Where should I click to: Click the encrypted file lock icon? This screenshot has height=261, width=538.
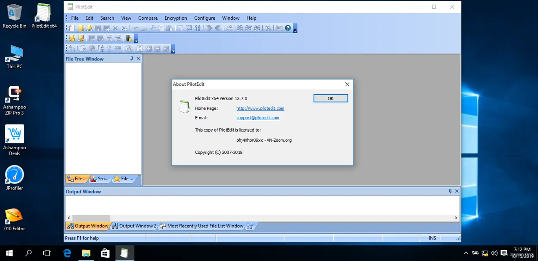pos(129,38)
